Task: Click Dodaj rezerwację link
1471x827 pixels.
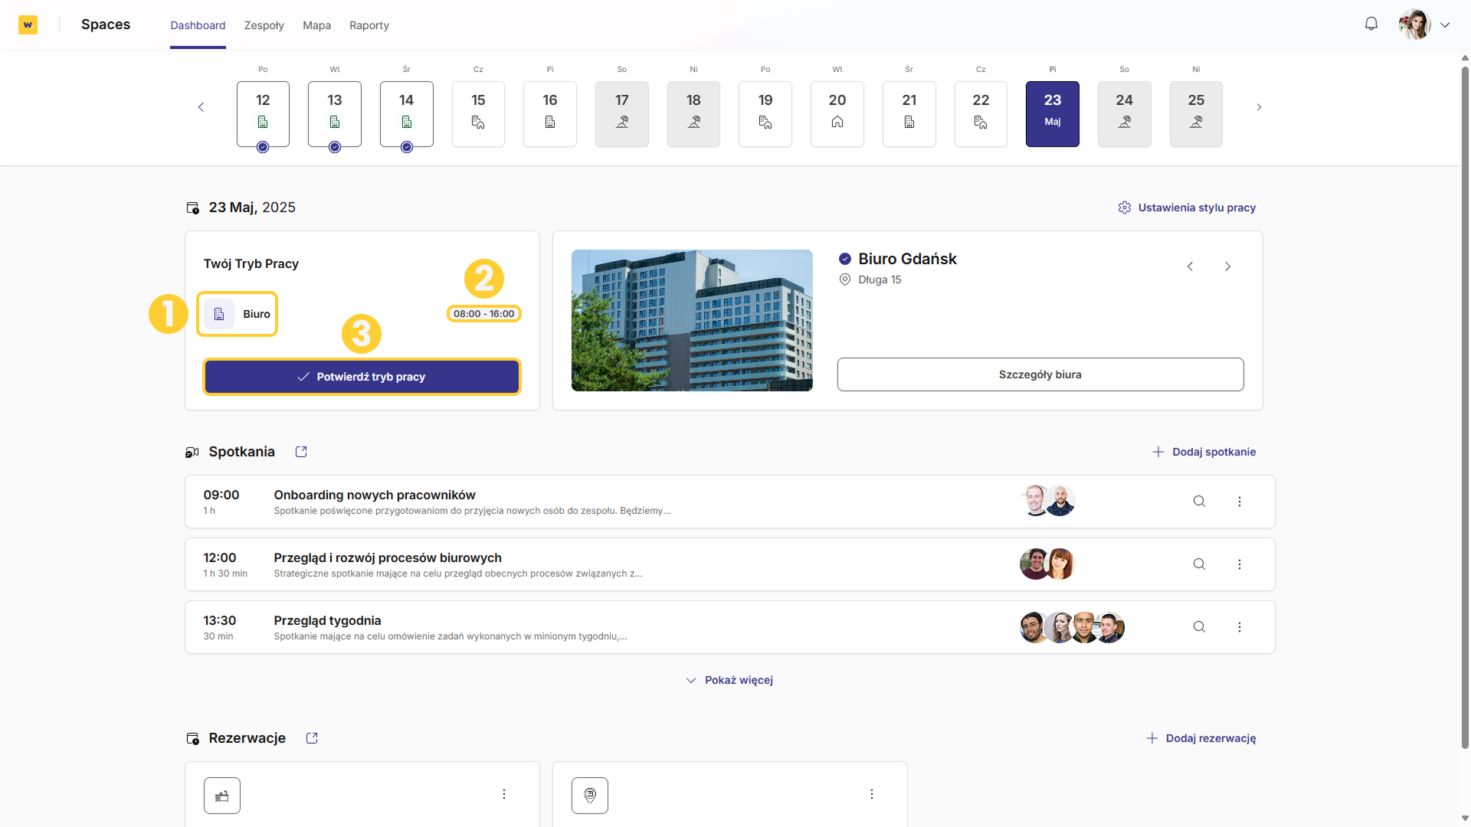Action: pyautogui.click(x=1201, y=738)
